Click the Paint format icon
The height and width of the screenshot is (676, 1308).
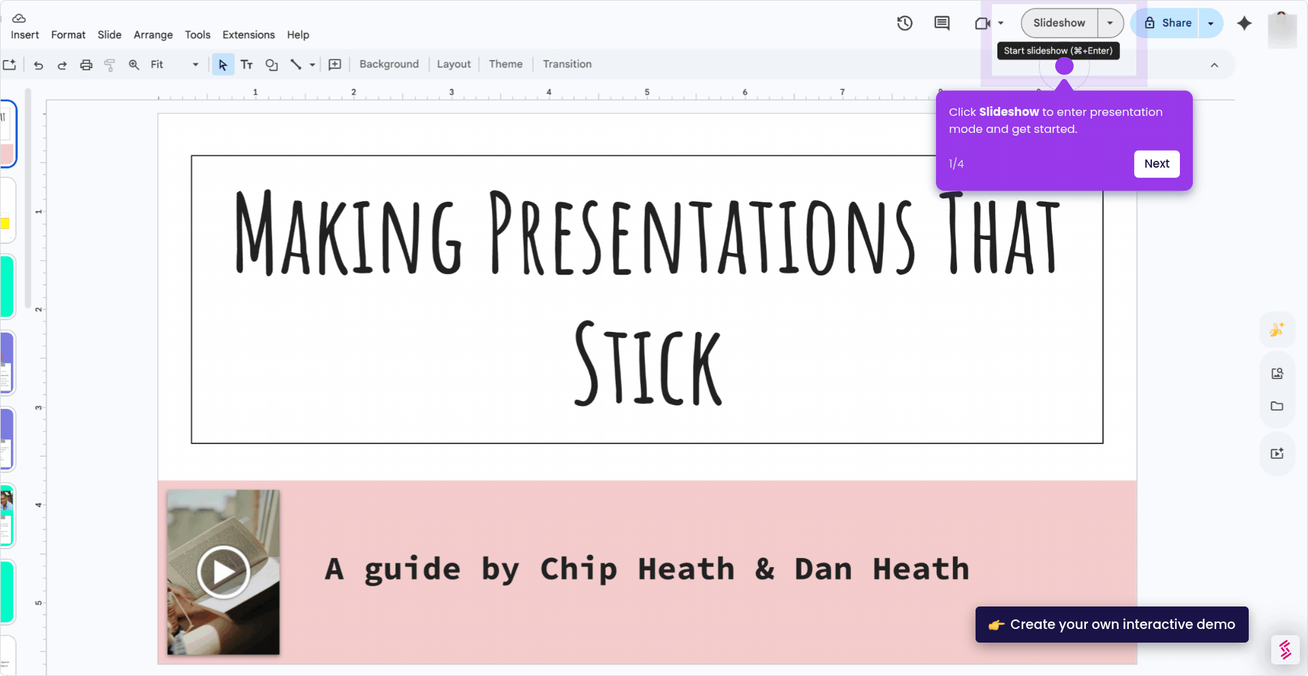[x=110, y=65]
